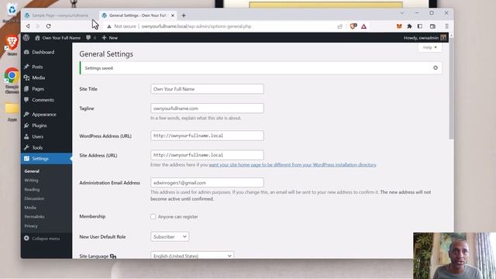Viewport: 496px width, 279px height.
Task: Expand the Help dropdown tab
Action: [x=429, y=47]
